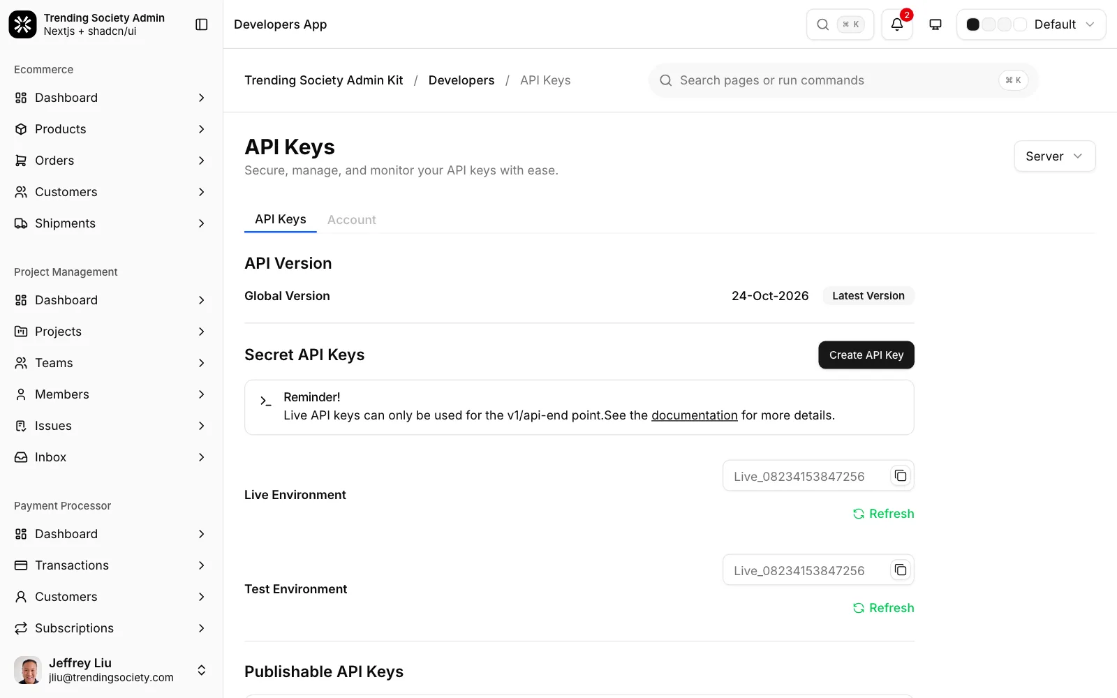Click the Create API Key button

pyautogui.click(x=866, y=355)
